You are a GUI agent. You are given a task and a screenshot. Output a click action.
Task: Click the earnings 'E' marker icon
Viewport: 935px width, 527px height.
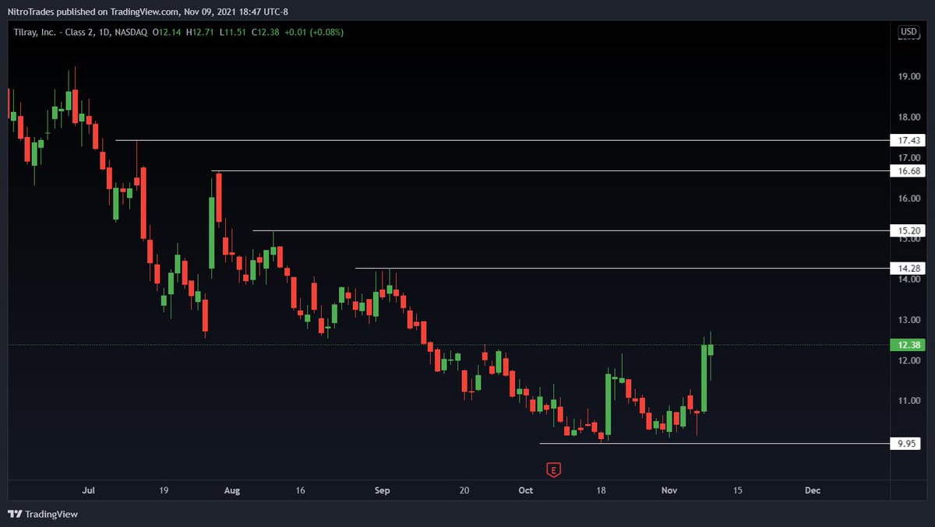coord(554,469)
